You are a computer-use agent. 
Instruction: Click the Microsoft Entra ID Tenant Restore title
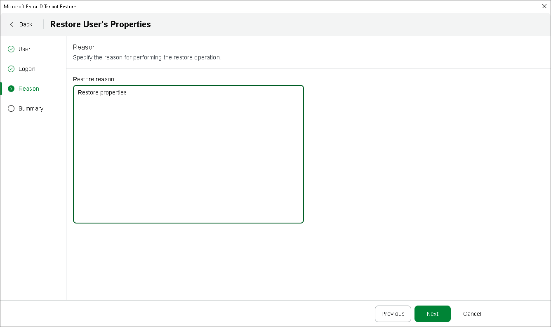tap(40, 7)
